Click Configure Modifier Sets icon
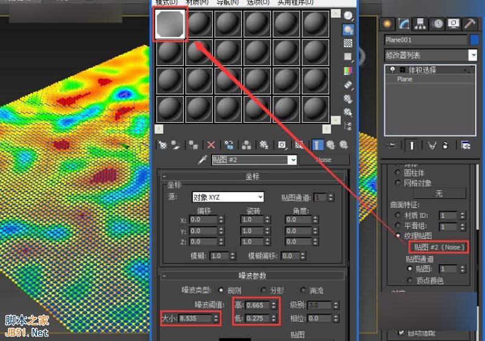The width and height of the screenshot is (485, 341). coord(466,145)
